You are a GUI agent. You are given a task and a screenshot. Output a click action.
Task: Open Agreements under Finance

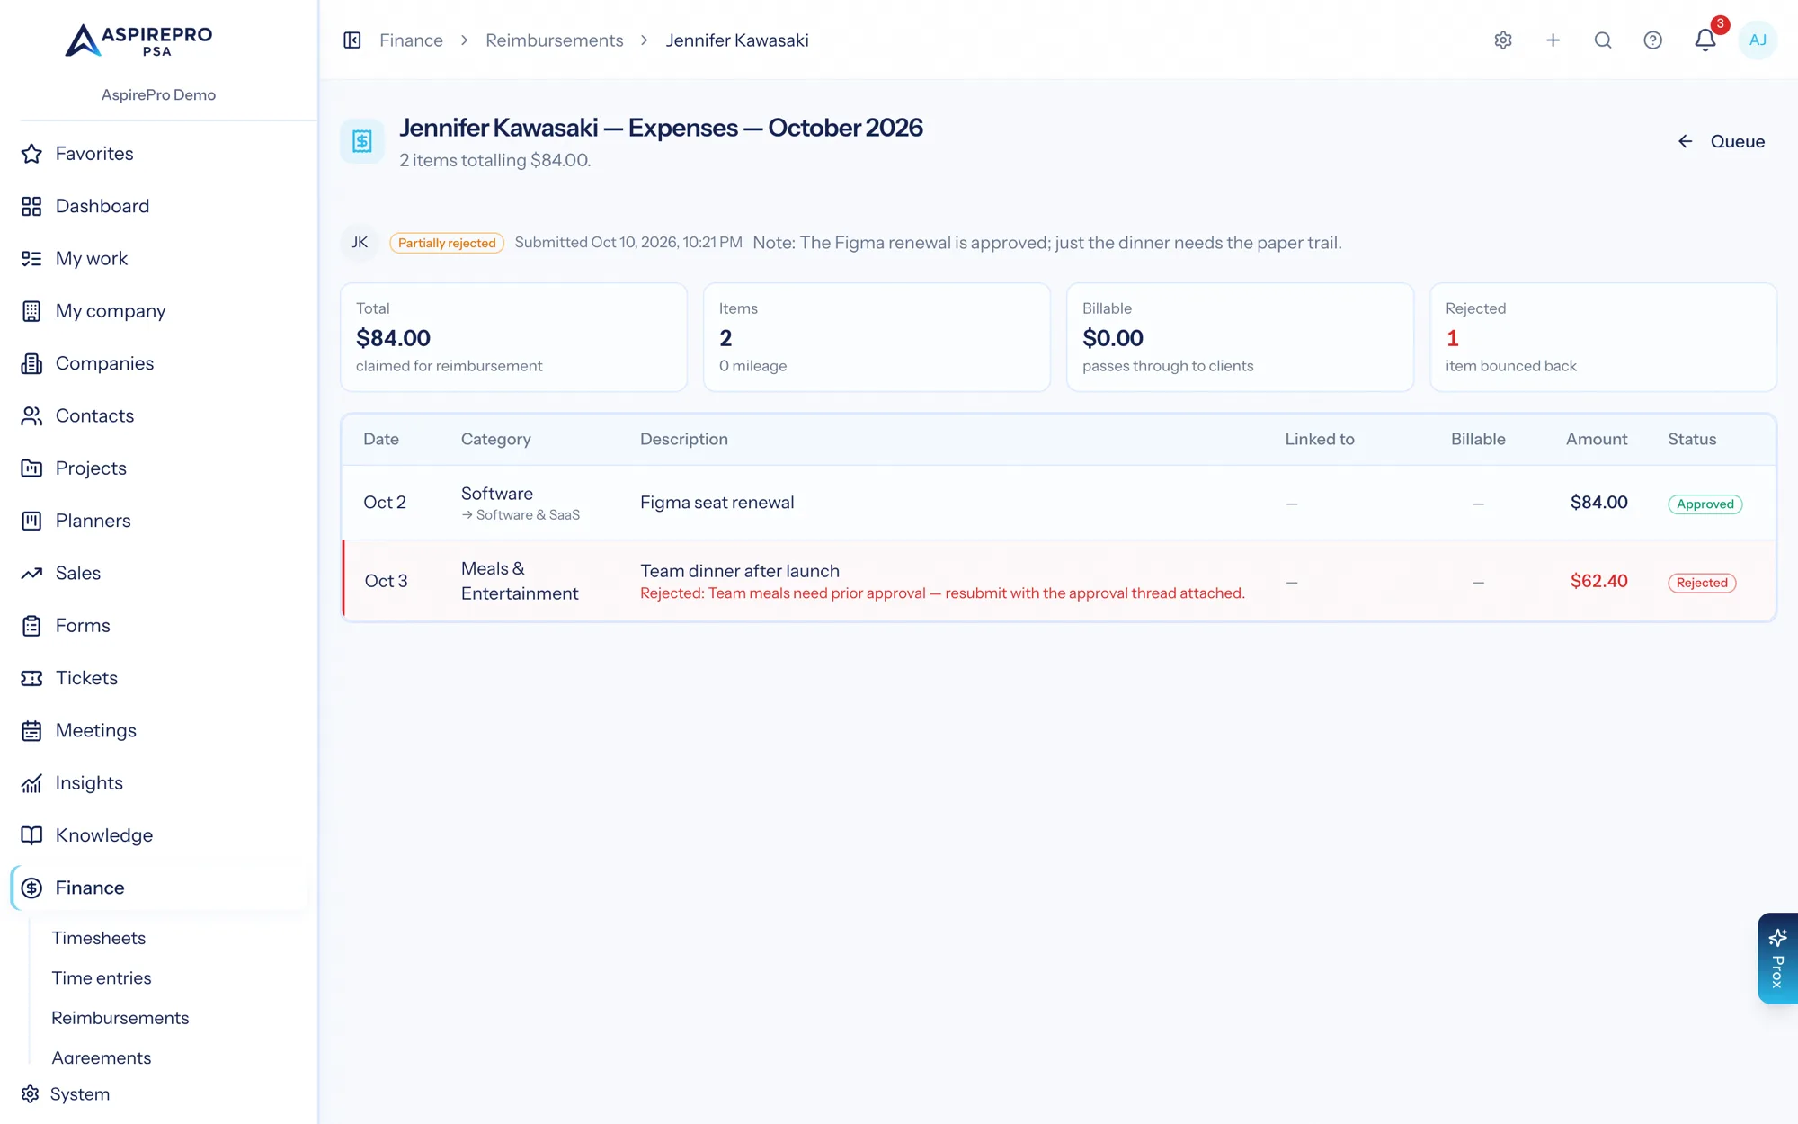click(102, 1057)
